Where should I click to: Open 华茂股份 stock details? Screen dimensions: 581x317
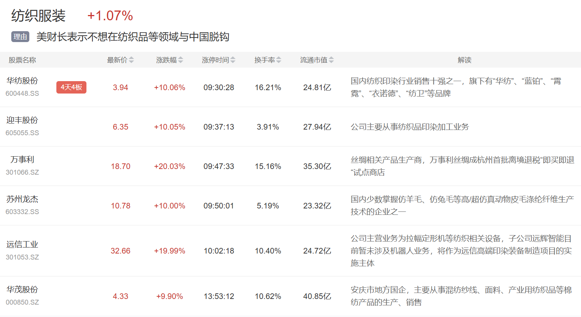(x=22, y=290)
